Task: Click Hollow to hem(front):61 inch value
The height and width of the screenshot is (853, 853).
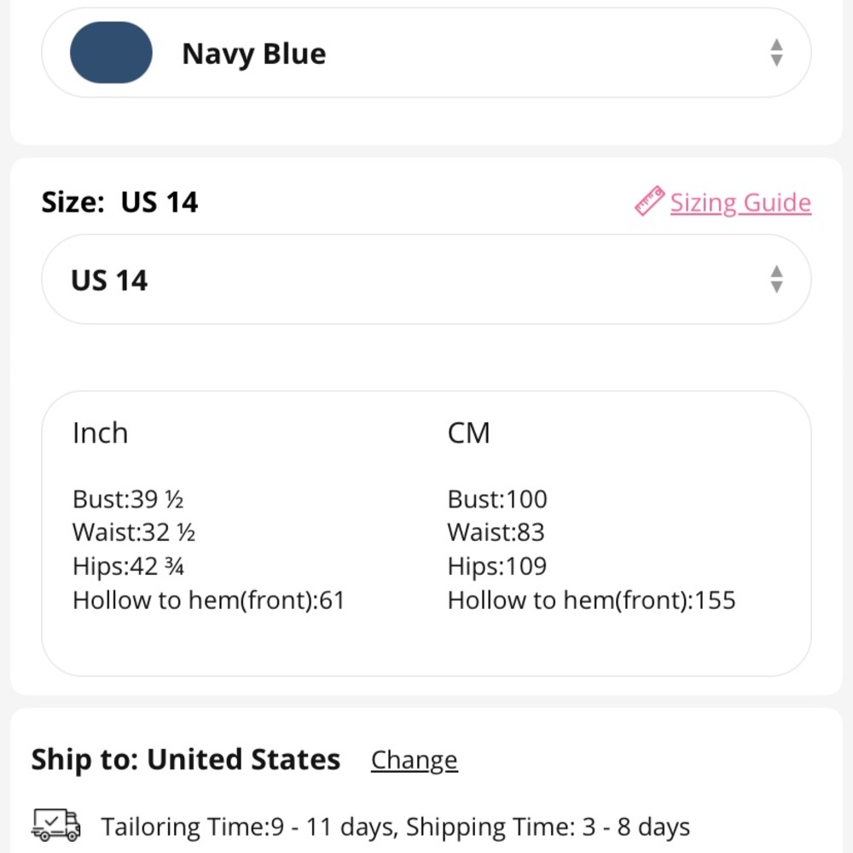Action: point(209,601)
